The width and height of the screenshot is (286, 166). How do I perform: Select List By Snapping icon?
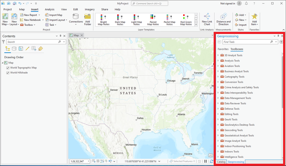click(34, 49)
